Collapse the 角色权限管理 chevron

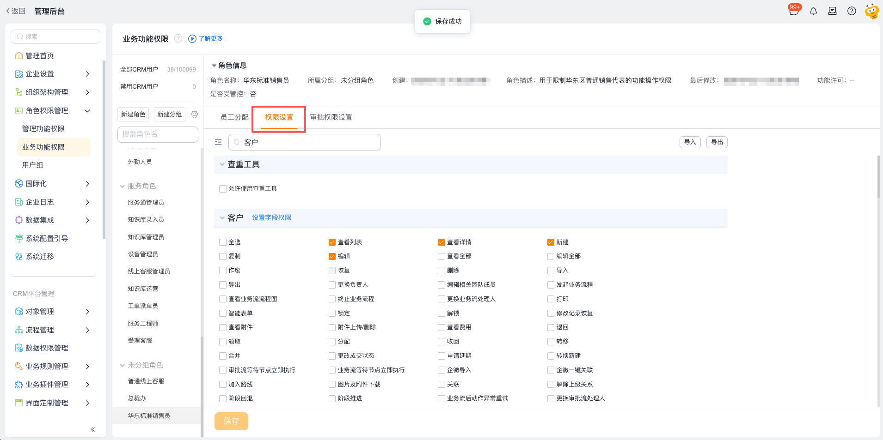(x=87, y=111)
